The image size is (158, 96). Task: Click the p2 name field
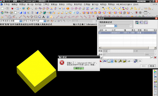point(124,54)
